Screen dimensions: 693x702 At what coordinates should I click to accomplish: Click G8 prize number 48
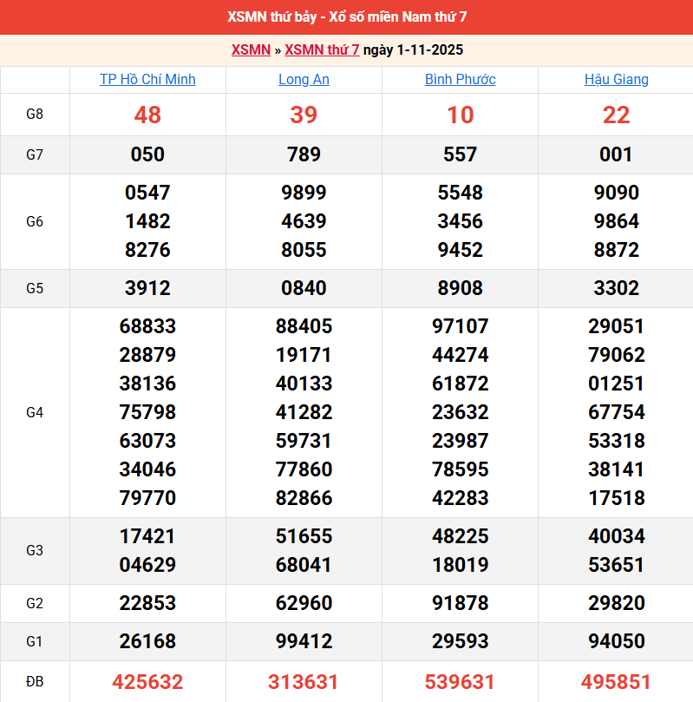click(x=147, y=115)
